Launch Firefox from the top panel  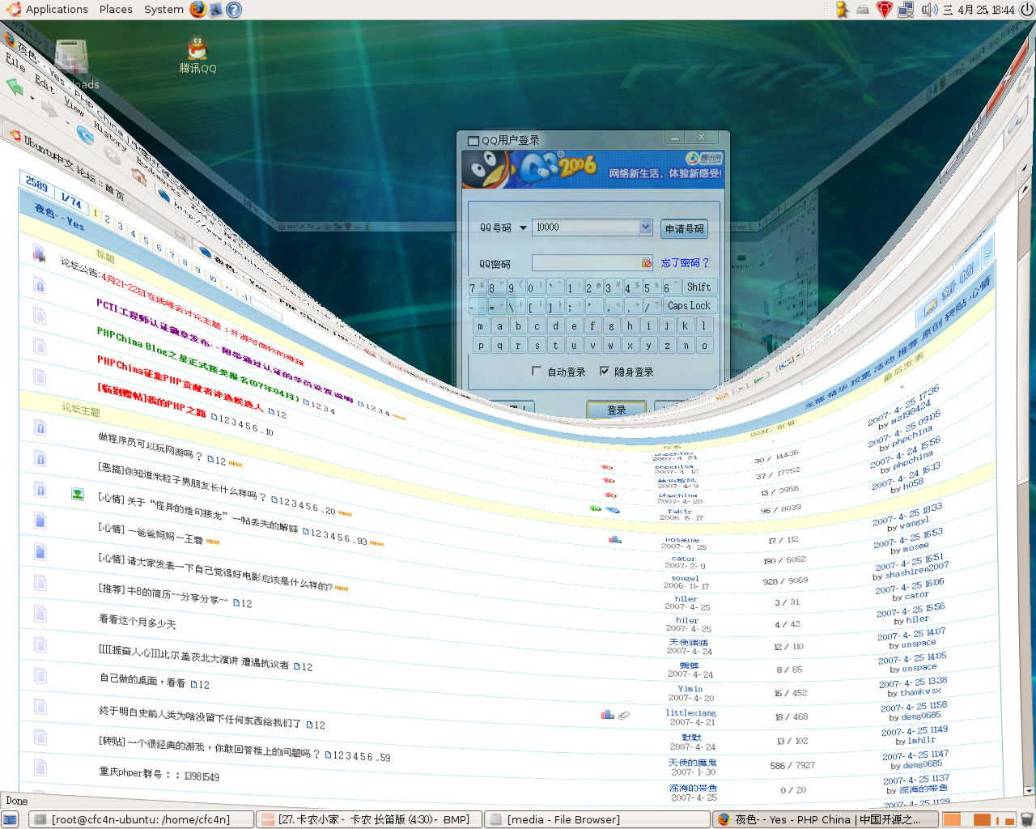(198, 9)
